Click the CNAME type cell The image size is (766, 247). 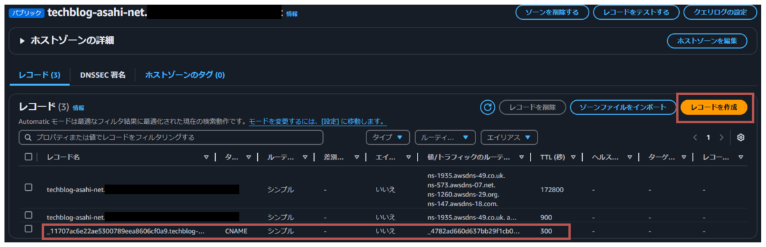tap(236, 230)
